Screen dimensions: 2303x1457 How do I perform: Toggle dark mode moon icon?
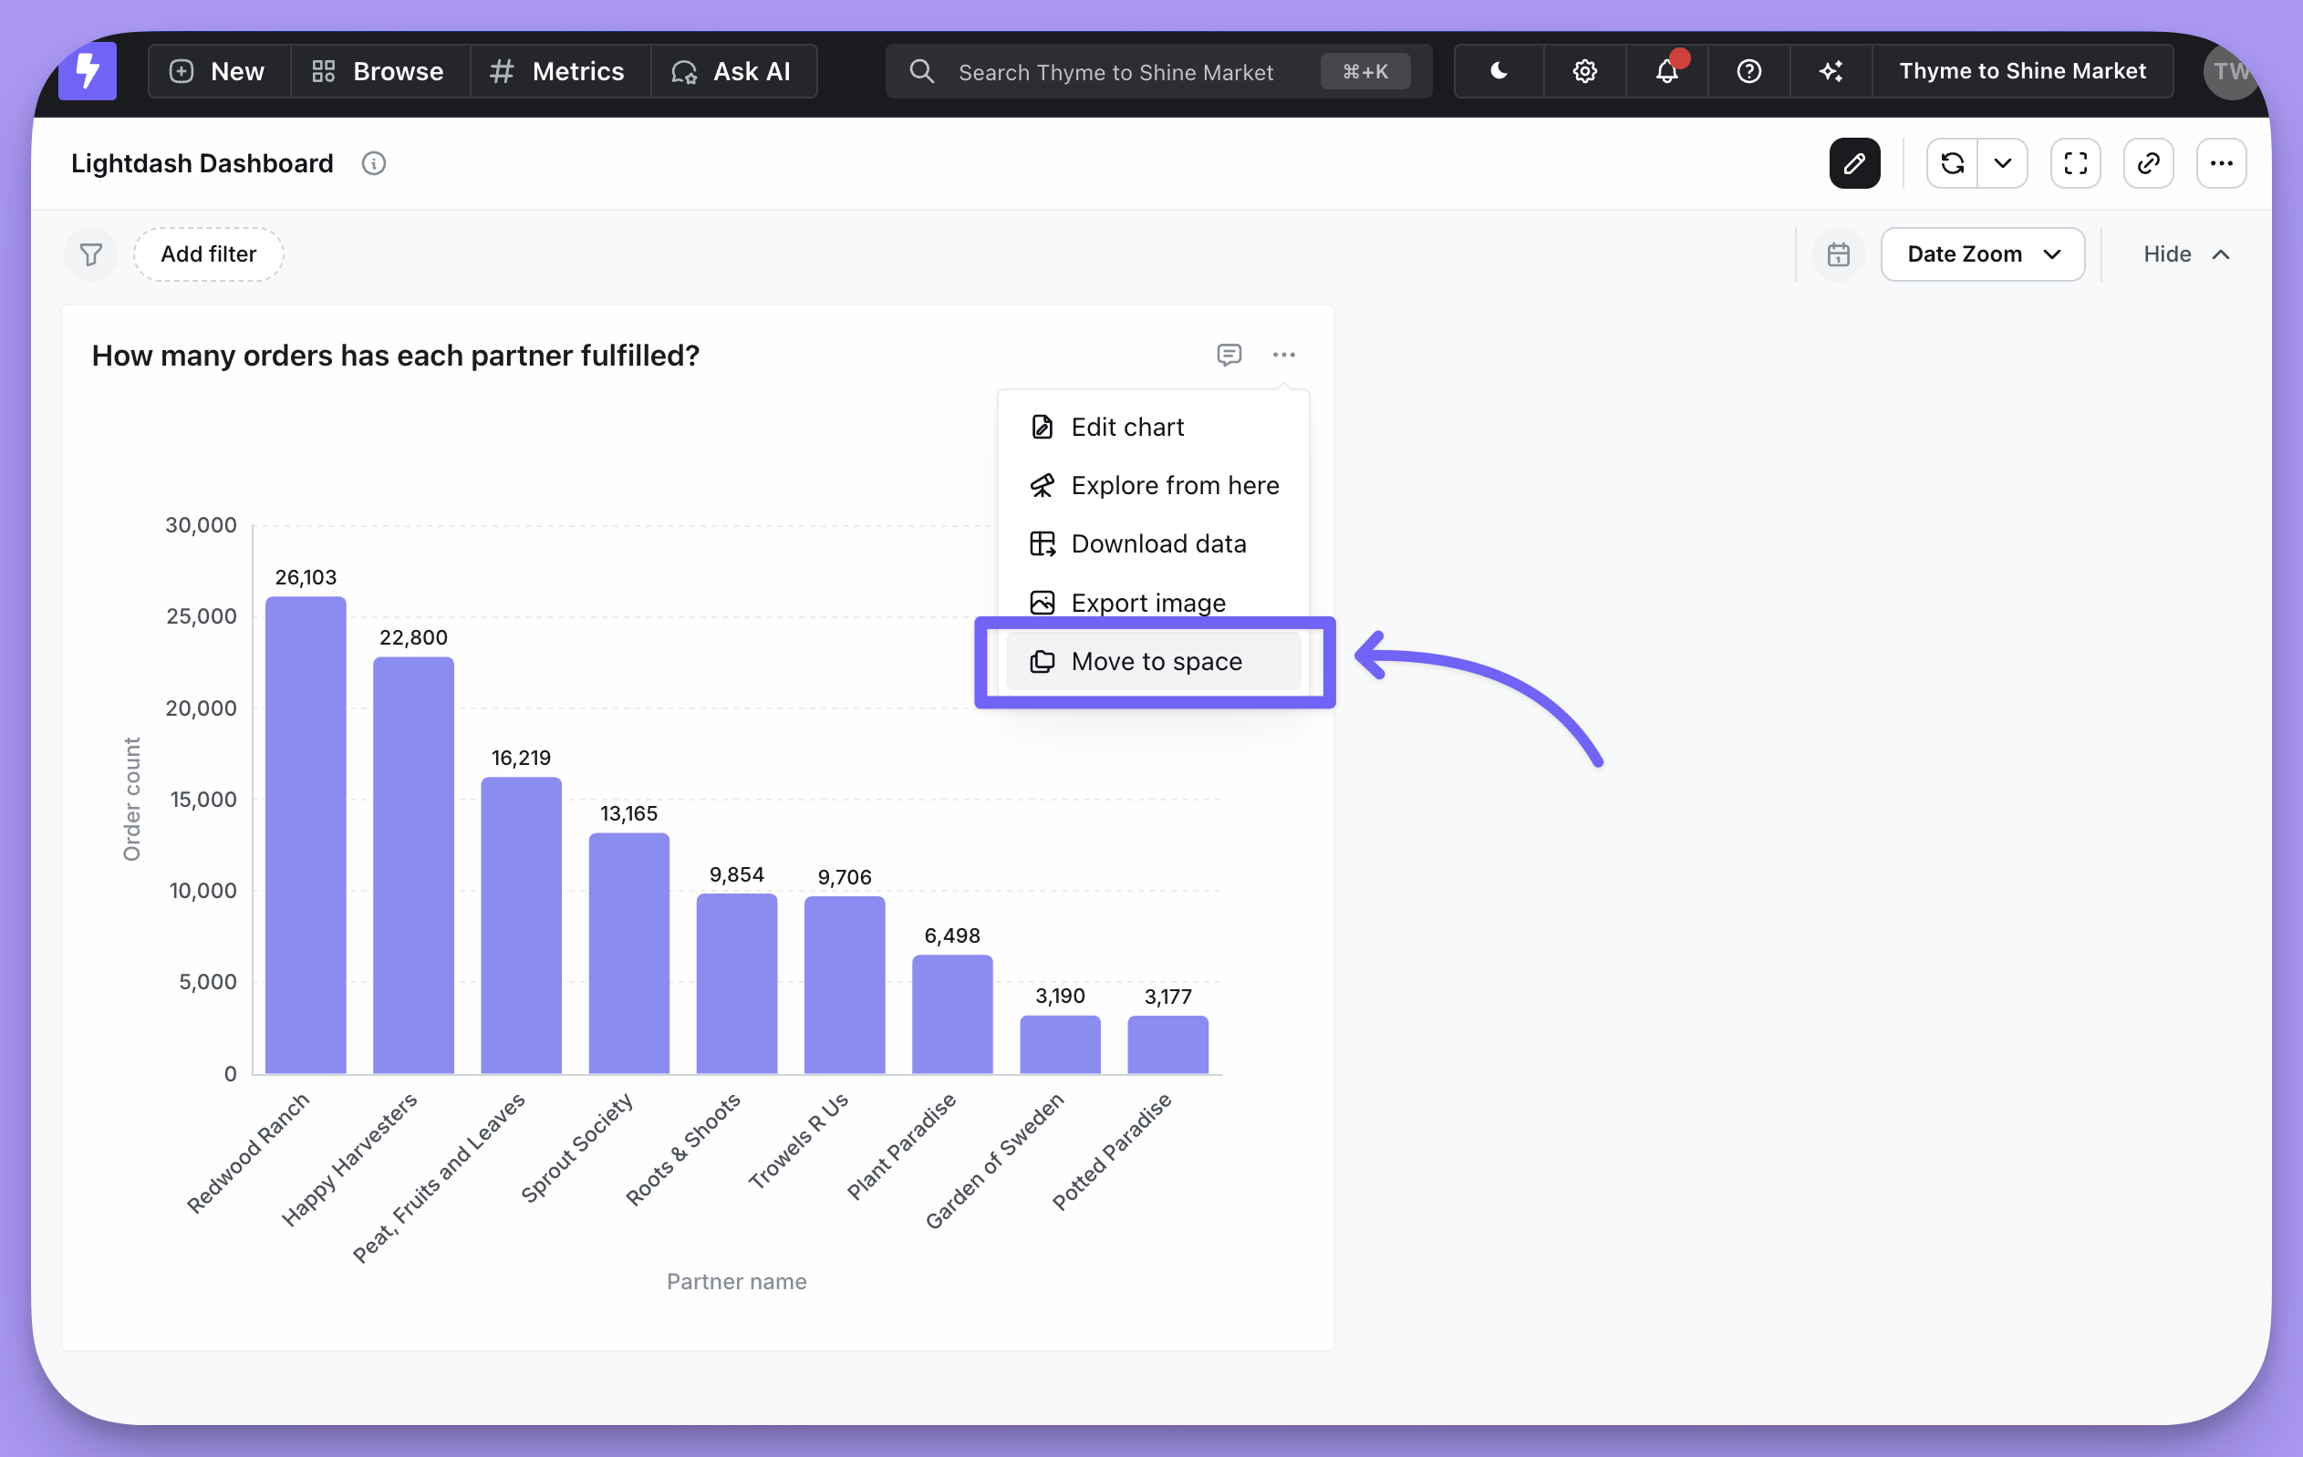pos(1499,71)
